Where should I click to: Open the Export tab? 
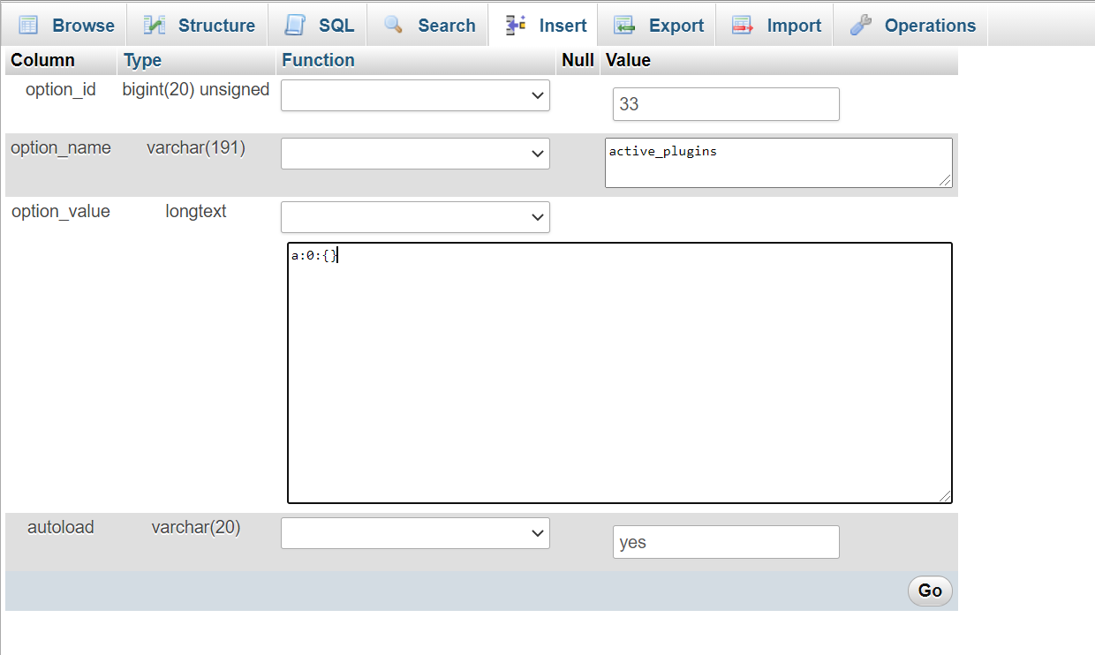click(x=658, y=26)
